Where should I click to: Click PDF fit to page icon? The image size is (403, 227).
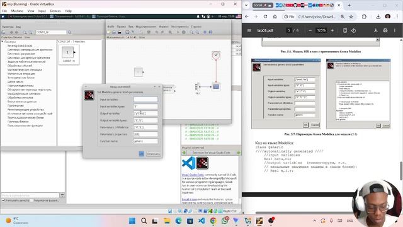click(x=345, y=30)
